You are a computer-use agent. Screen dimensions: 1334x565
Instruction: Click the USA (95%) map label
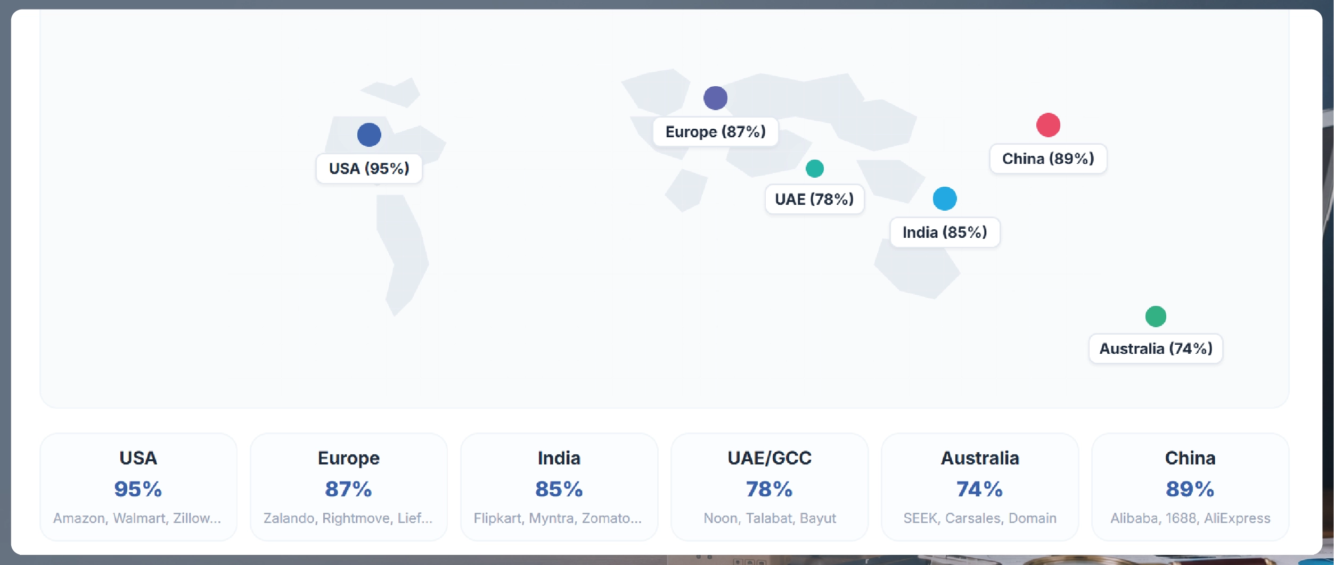pyautogui.click(x=369, y=169)
